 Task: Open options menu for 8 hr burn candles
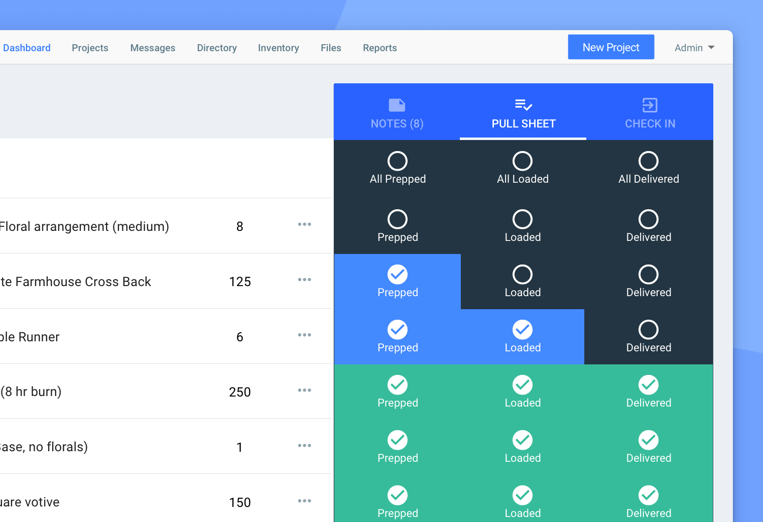305,390
